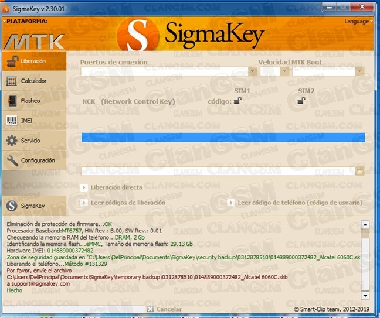Switch to the Flasheo tab
This screenshot has height=318, width=380.
[34, 101]
